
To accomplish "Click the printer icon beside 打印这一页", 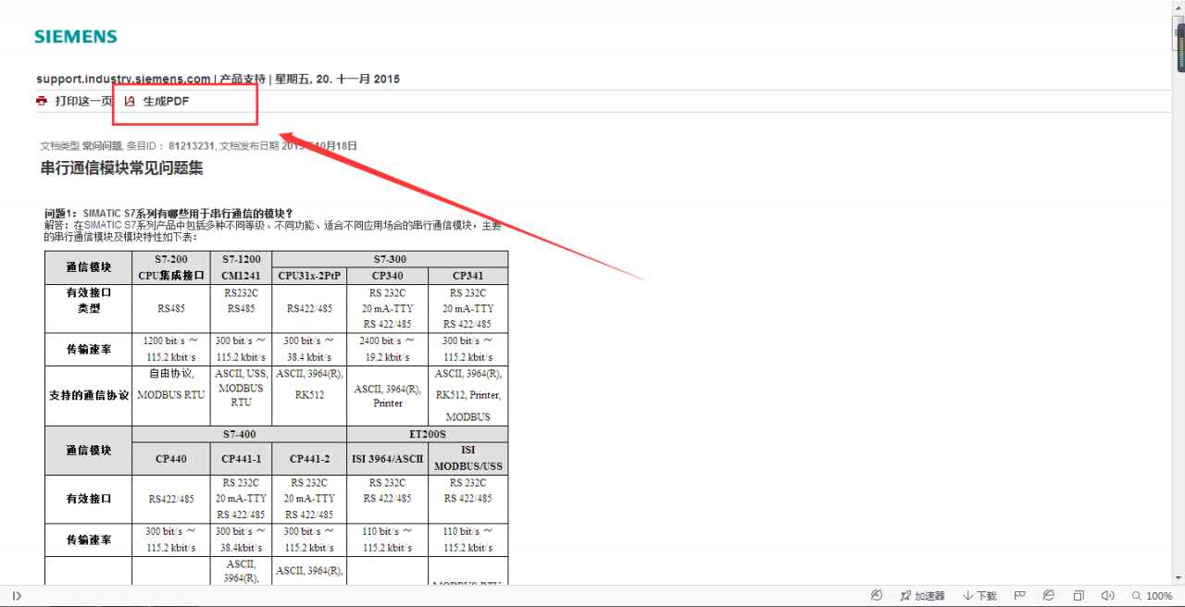I will (x=42, y=101).
